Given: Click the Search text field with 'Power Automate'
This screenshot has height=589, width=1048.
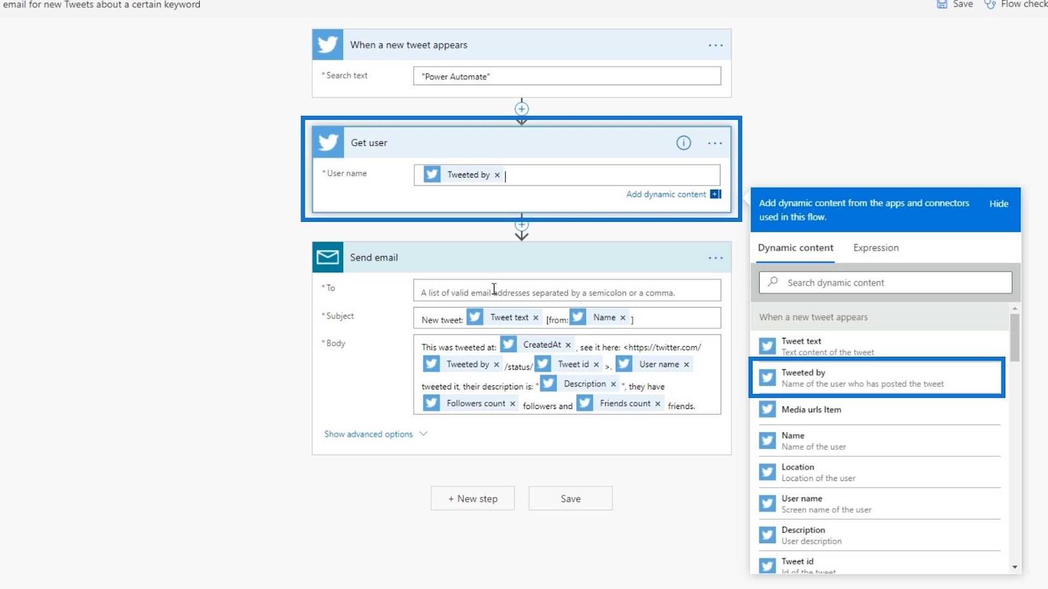Looking at the screenshot, I should (567, 76).
